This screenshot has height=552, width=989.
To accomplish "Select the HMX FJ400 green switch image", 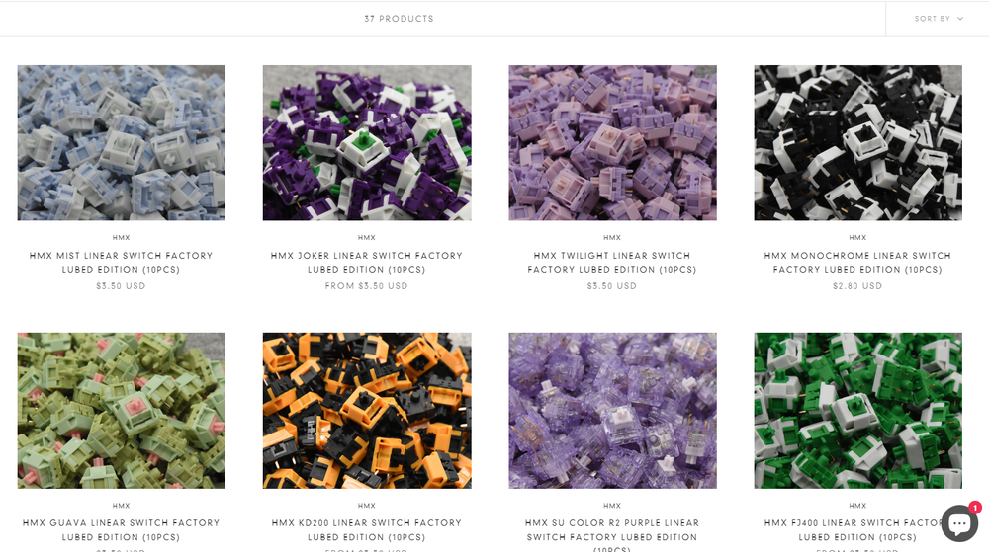I will point(857,411).
